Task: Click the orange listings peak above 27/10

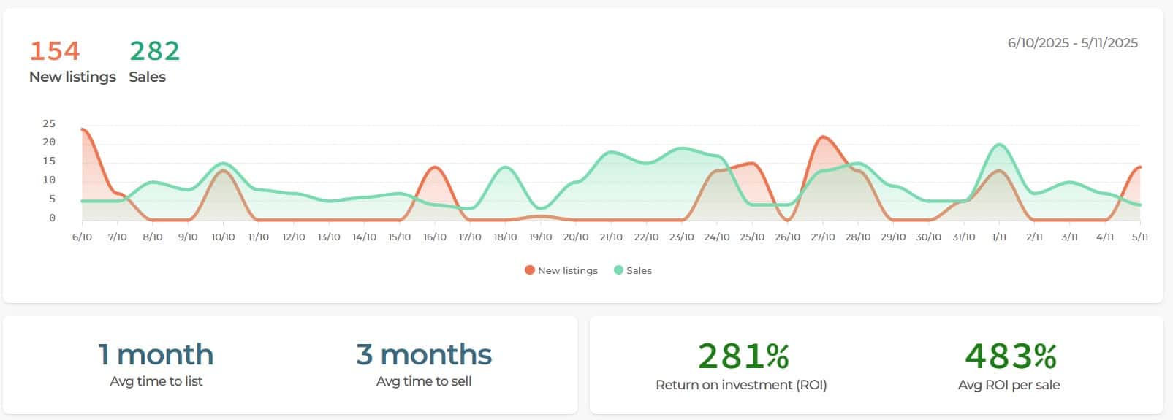Action: coord(823,137)
